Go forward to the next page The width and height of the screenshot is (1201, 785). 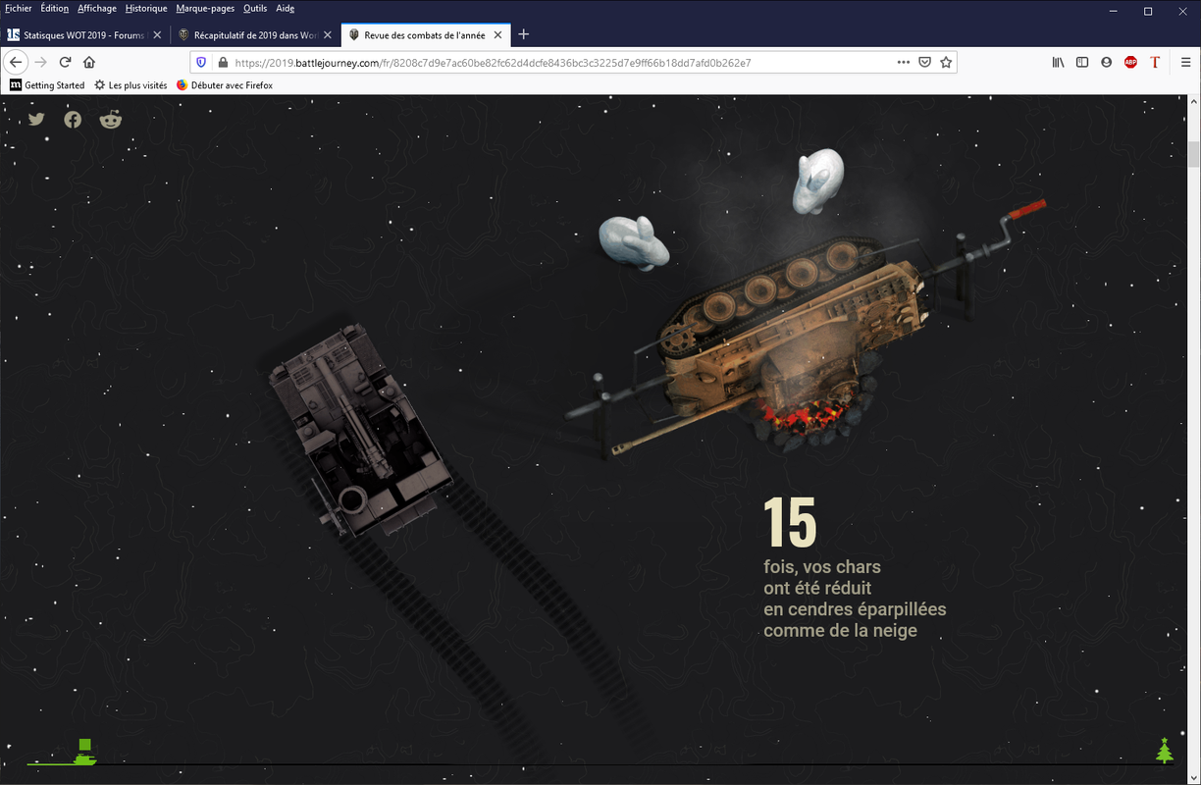[40, 62]
